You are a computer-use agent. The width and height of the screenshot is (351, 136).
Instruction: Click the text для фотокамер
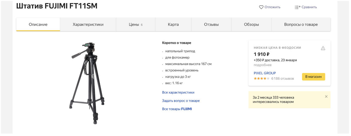177,57
